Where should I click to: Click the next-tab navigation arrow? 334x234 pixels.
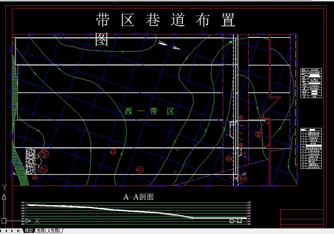coord(12,230)
